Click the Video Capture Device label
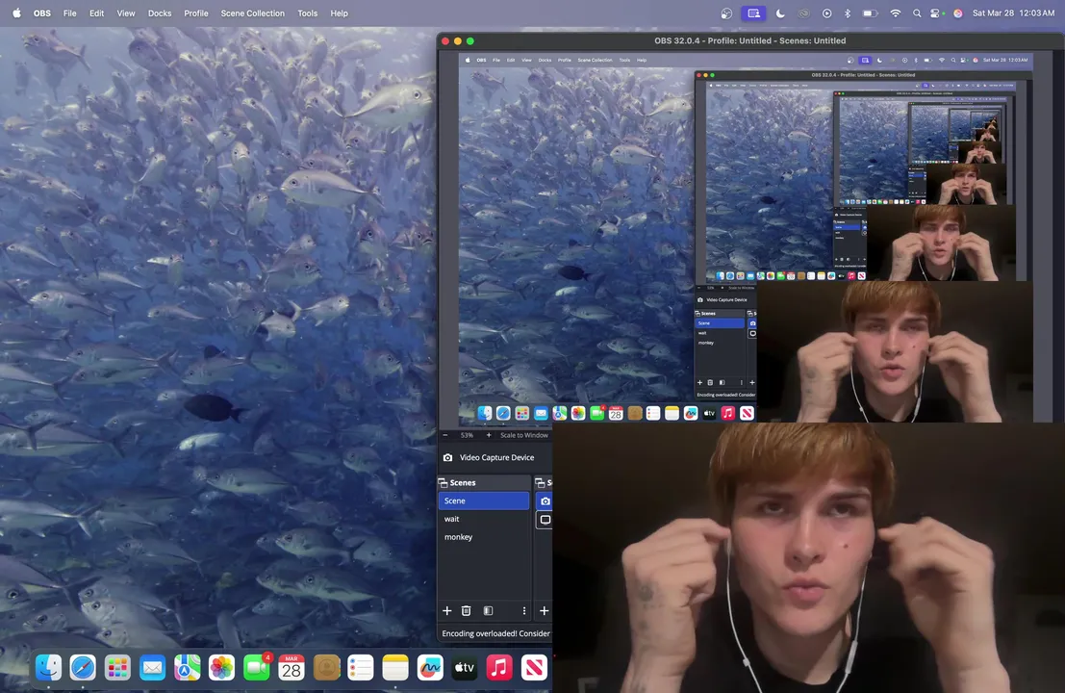 (496, 458)
